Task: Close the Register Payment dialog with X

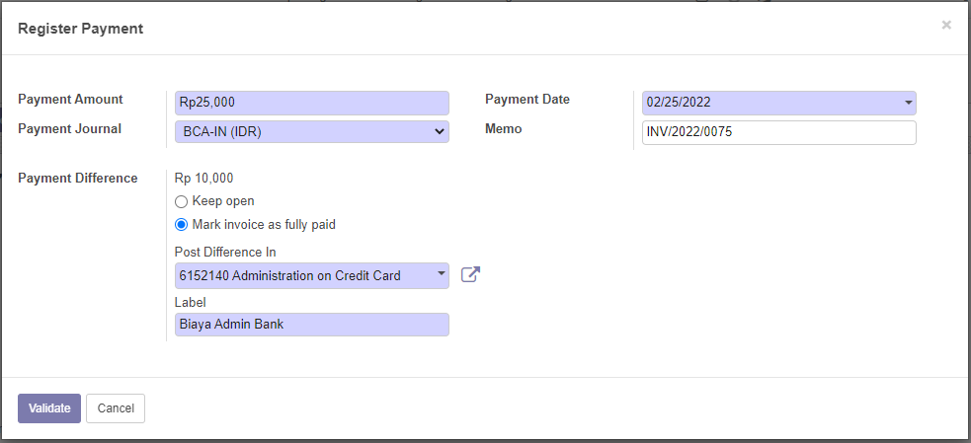Action: pyautogui.click(x=946, y=26)
